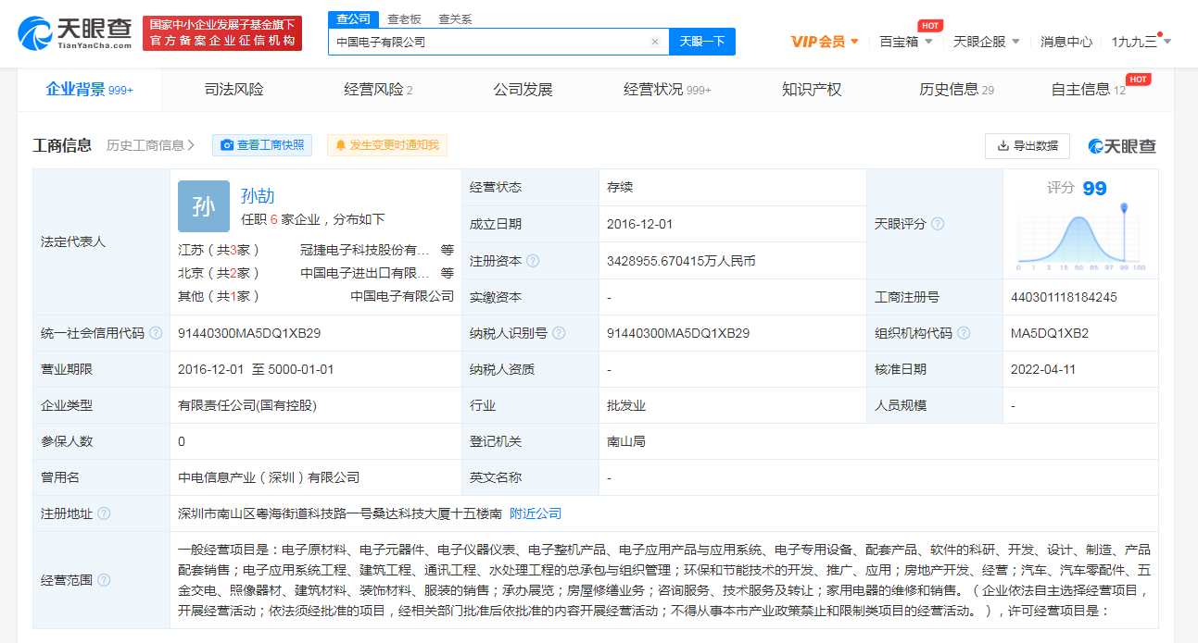Switch to the 查老板 search tab
1198x643 pixels.
pyautogui.click(x=404, y=19)
